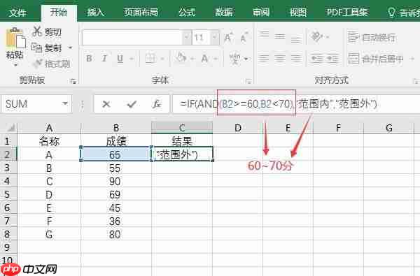Click the text orientation icon
The height and width of the screenshot is (276, 420).
(316, 36)
